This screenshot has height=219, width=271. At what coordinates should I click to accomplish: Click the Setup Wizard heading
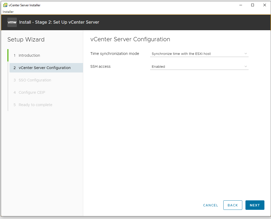tap(26, 39)
